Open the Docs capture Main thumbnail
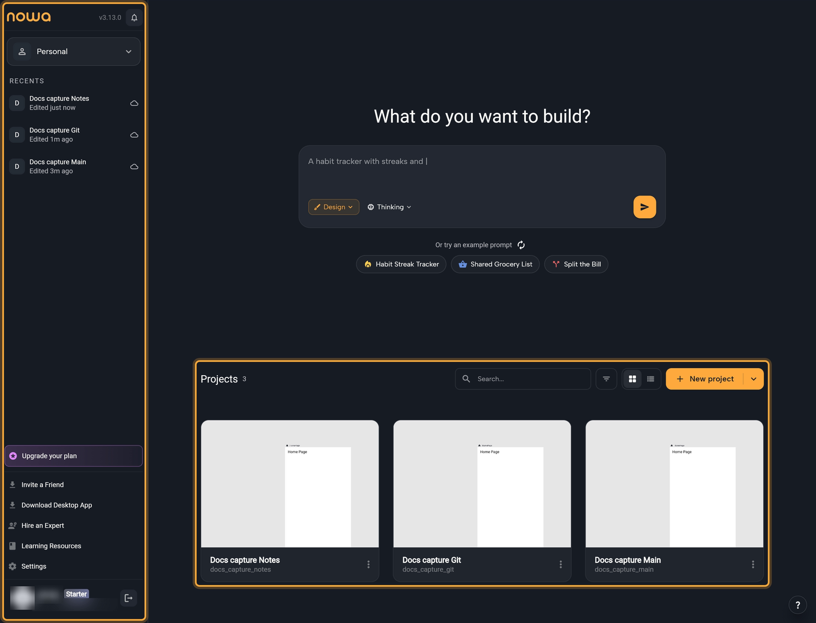This screenshot has width=816, height=623. [674, 484]
